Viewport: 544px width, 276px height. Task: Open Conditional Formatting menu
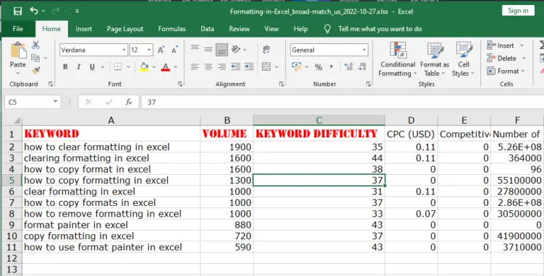coord(397,59)
